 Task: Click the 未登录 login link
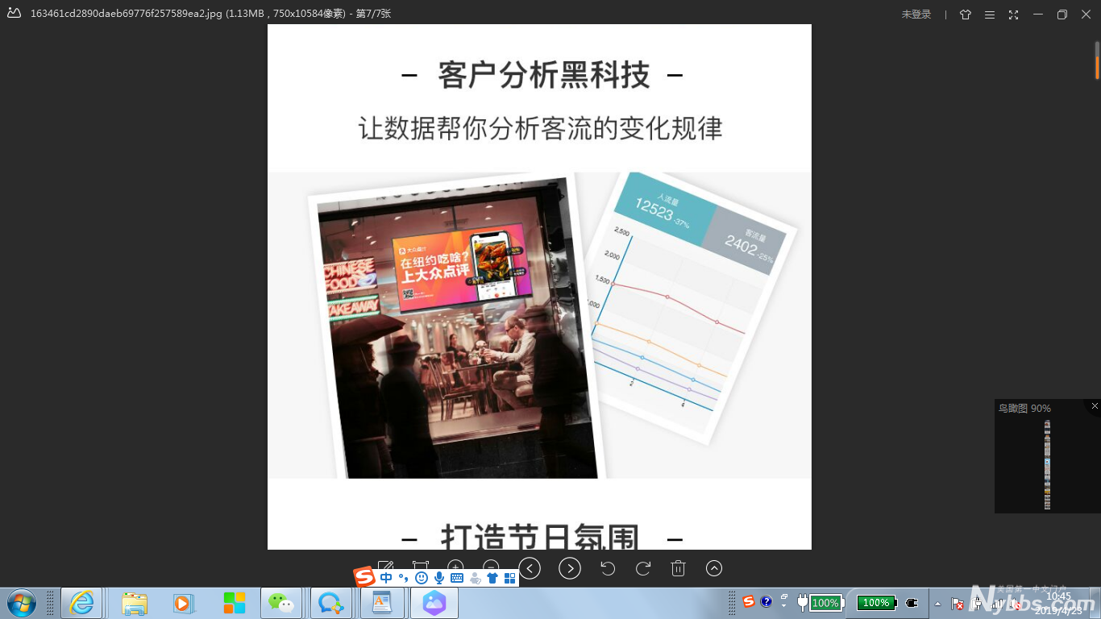[x=916, y=15]
